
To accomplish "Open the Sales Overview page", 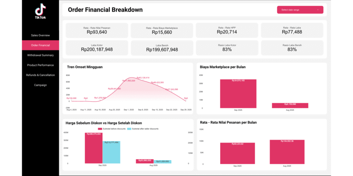I will (40, 35).
